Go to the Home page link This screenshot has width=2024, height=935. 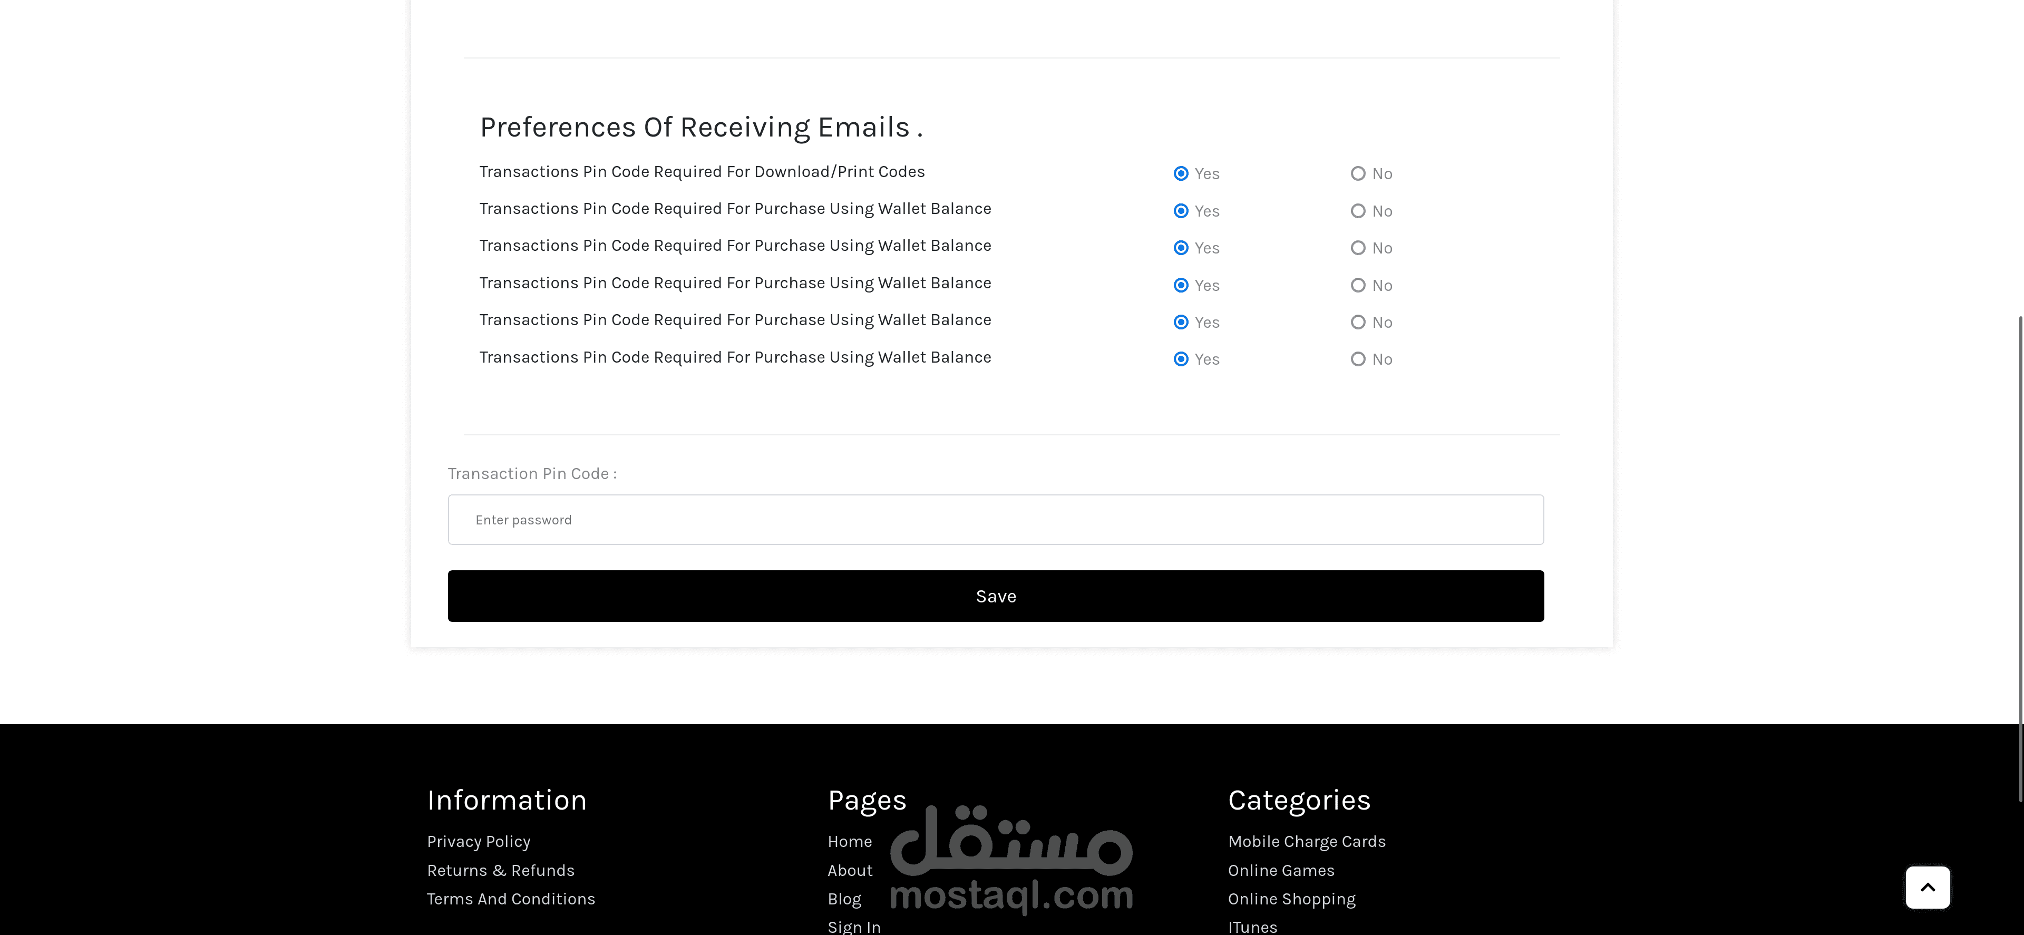(x=849, y=842)
